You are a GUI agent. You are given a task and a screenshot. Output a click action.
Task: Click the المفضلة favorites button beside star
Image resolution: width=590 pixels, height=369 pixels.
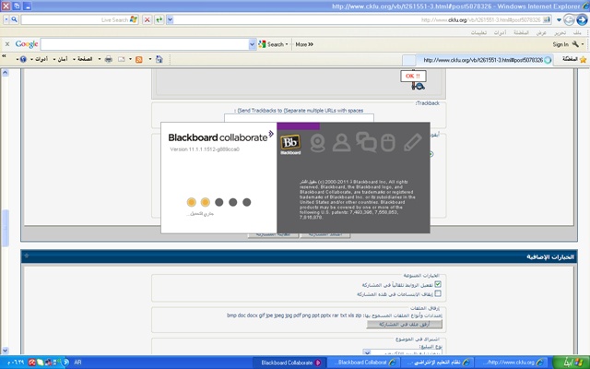click(570, 59)
